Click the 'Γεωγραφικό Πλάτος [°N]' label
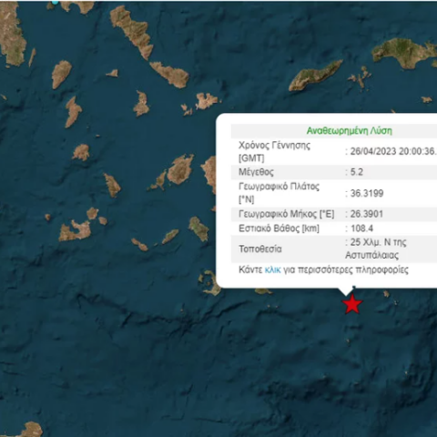437x437 pixels. click(x=279, y=193)
